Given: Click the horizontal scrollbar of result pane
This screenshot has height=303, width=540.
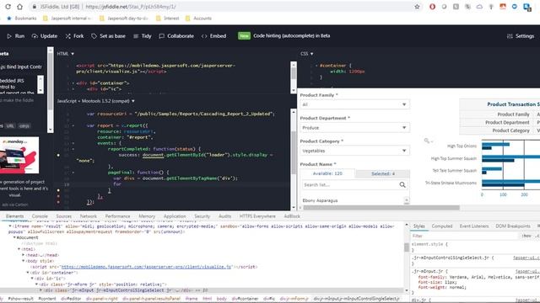Looking at the screenshot, I should (x=381, y=208).
